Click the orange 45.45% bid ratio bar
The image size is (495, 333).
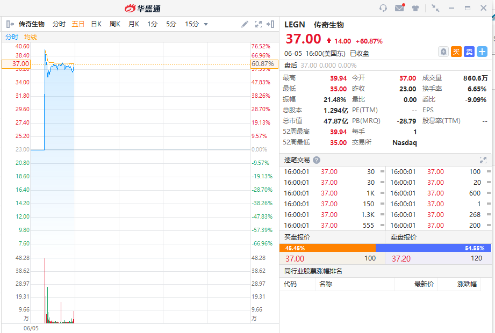pos(327,248)
